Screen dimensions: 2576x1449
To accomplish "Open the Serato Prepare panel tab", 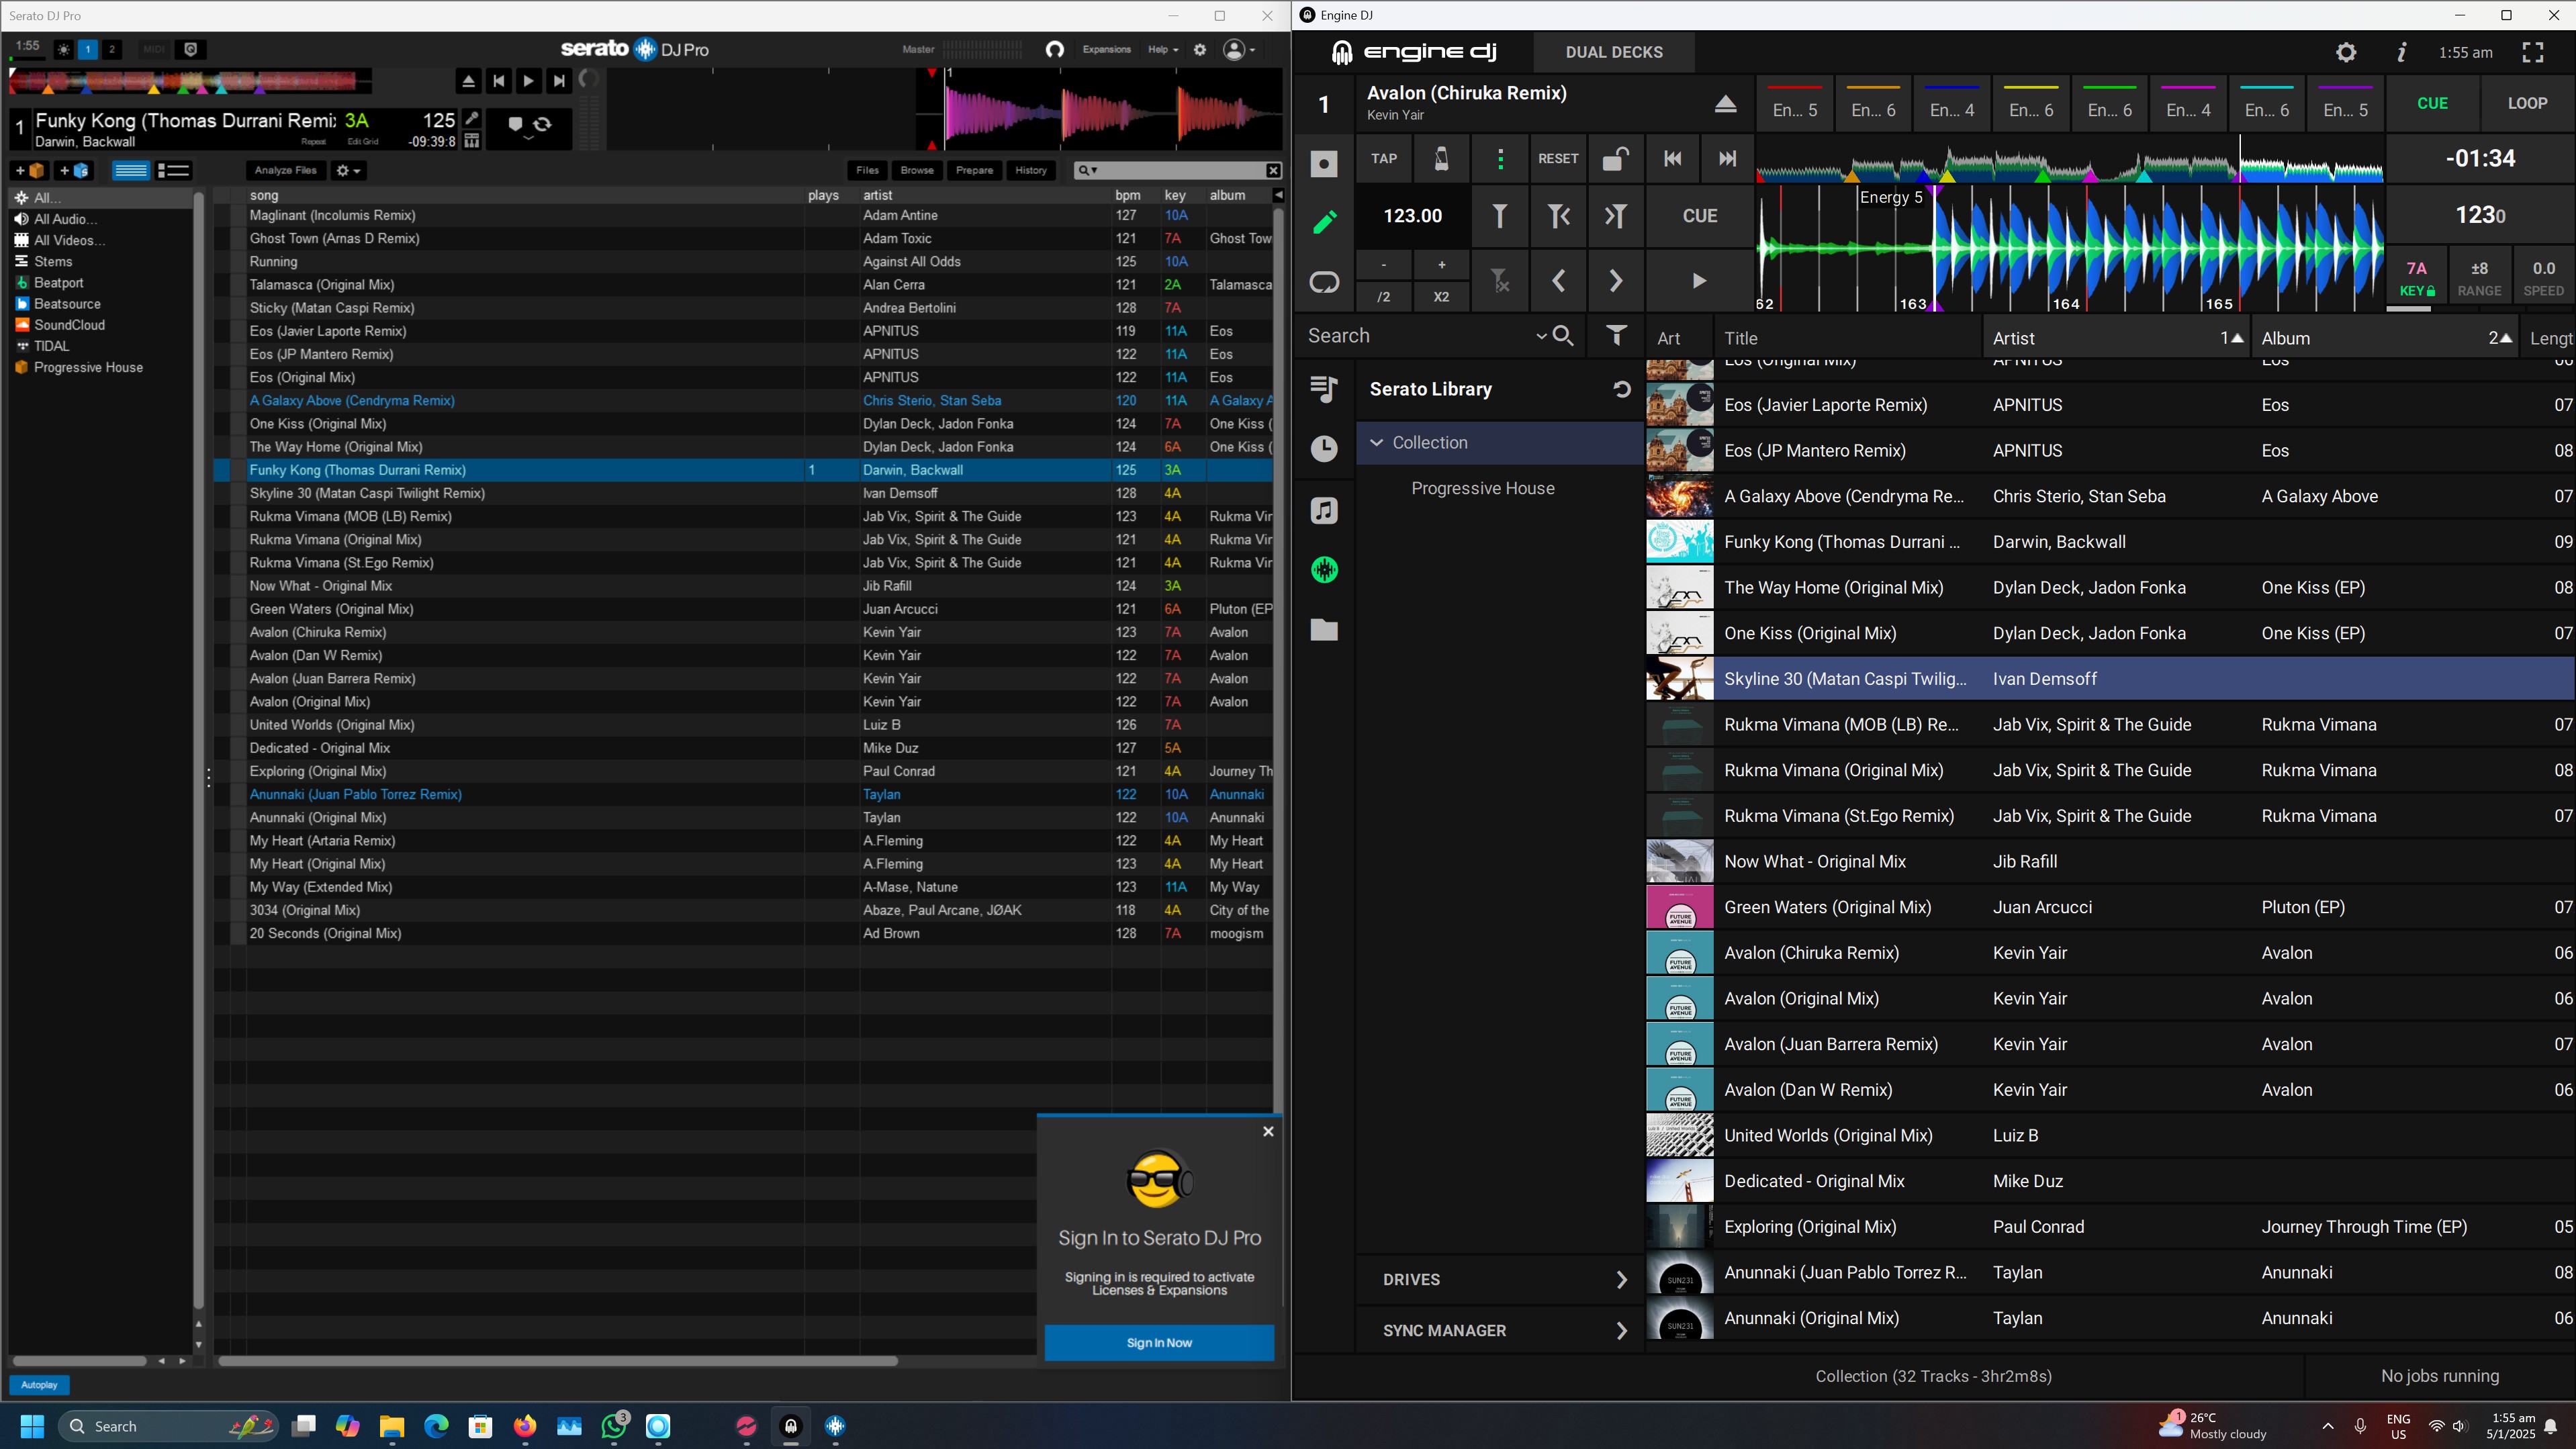I will 974,171.
